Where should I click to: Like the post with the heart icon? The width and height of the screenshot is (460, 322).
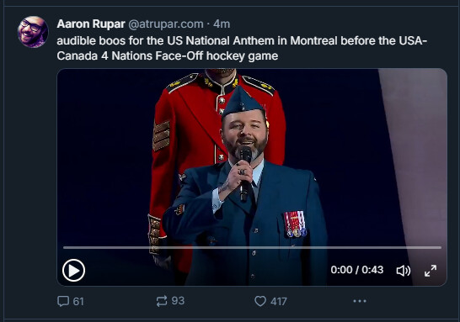[x=260, y=301]
